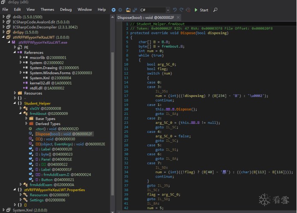Click the PE node icon
297x213 pixels.
pos(20,47)
